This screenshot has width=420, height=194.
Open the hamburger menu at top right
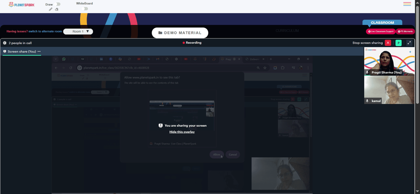tap(407, 4)
